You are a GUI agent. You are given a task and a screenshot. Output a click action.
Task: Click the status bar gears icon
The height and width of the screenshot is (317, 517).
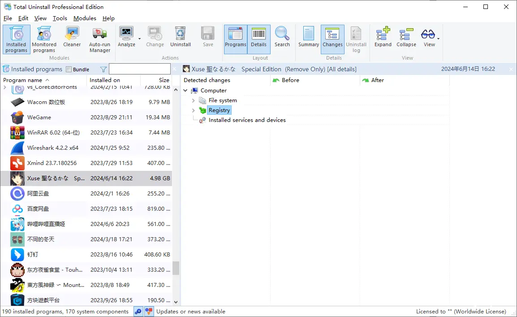(138, 311)
